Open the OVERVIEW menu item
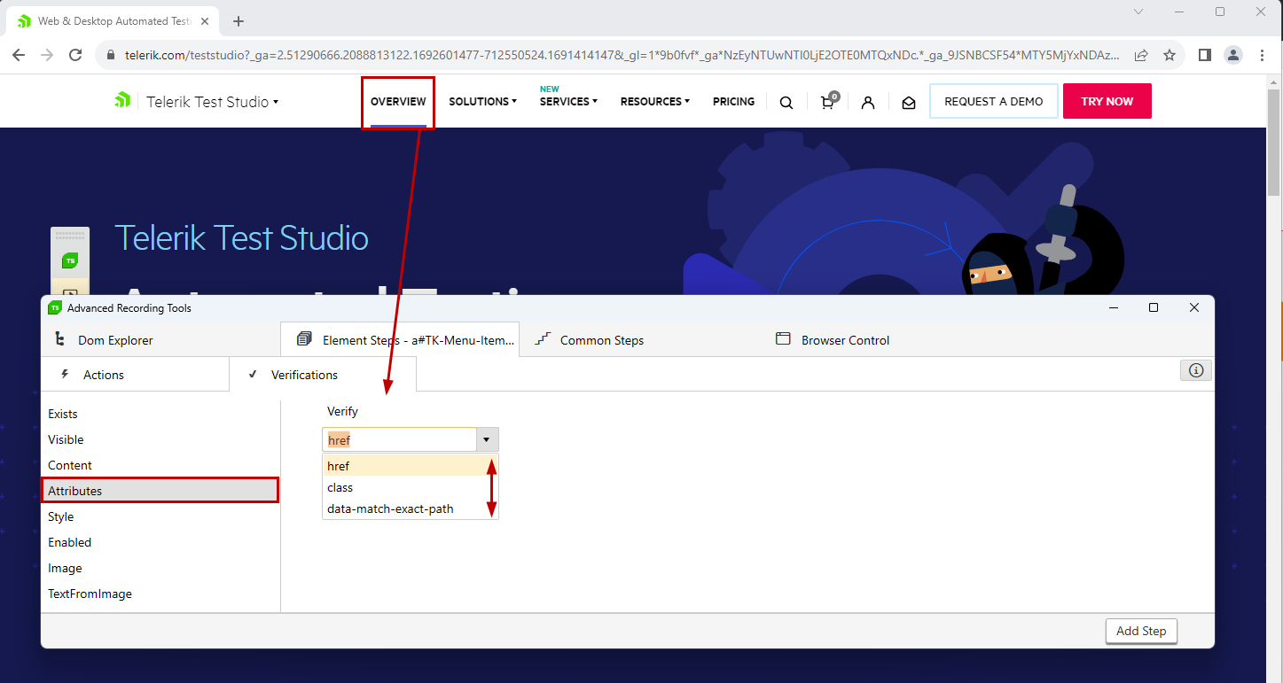The height and width of the screenshot is (683, 1283). pos(398,102)
